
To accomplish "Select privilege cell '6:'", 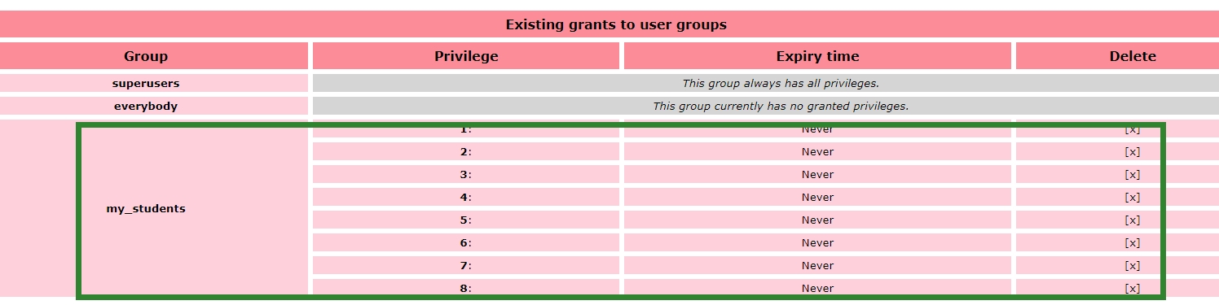I will (466, 242).
